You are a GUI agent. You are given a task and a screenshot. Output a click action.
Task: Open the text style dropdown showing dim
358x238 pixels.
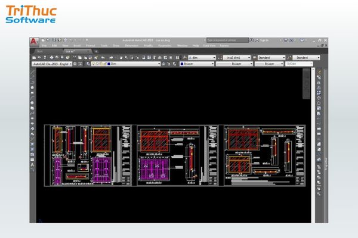[202, 58]
